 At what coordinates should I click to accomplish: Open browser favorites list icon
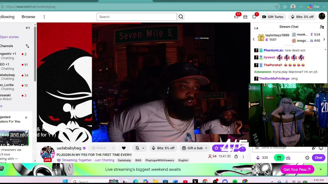[x=285, y=7]
